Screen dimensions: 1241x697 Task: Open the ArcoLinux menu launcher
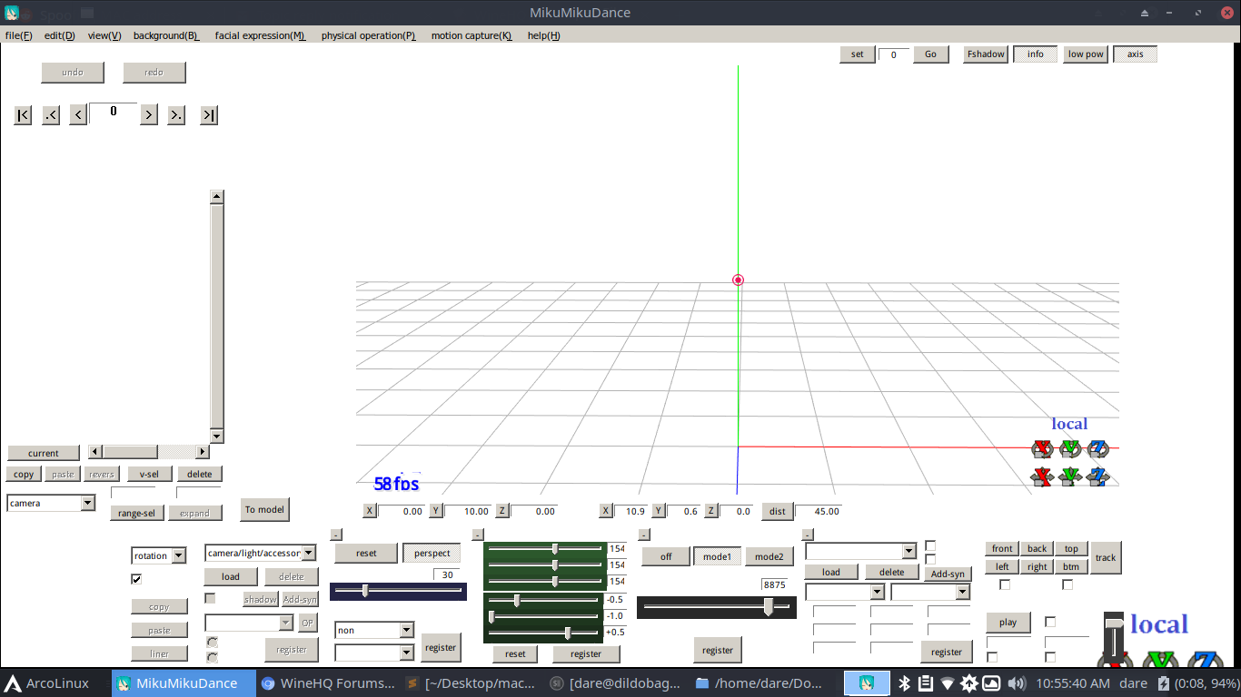[x=48, y=683]
